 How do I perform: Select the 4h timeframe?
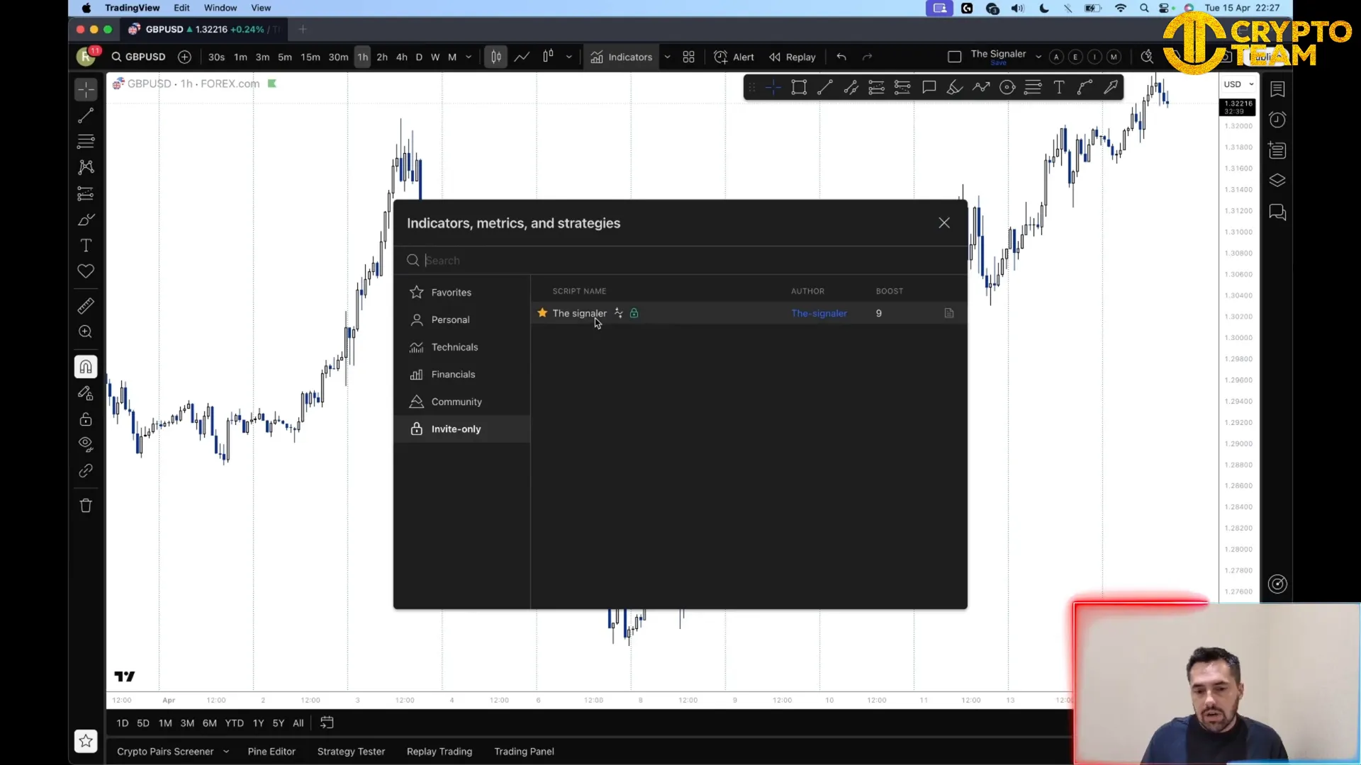[x=402, y=57]
